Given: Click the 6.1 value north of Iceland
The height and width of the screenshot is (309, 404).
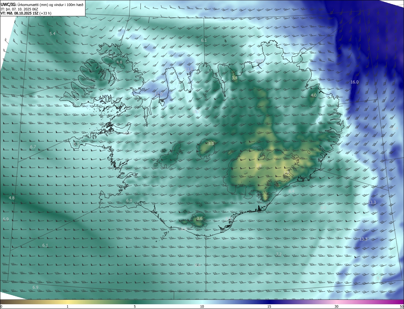Looking at the screenshot, I should (204, 40).
